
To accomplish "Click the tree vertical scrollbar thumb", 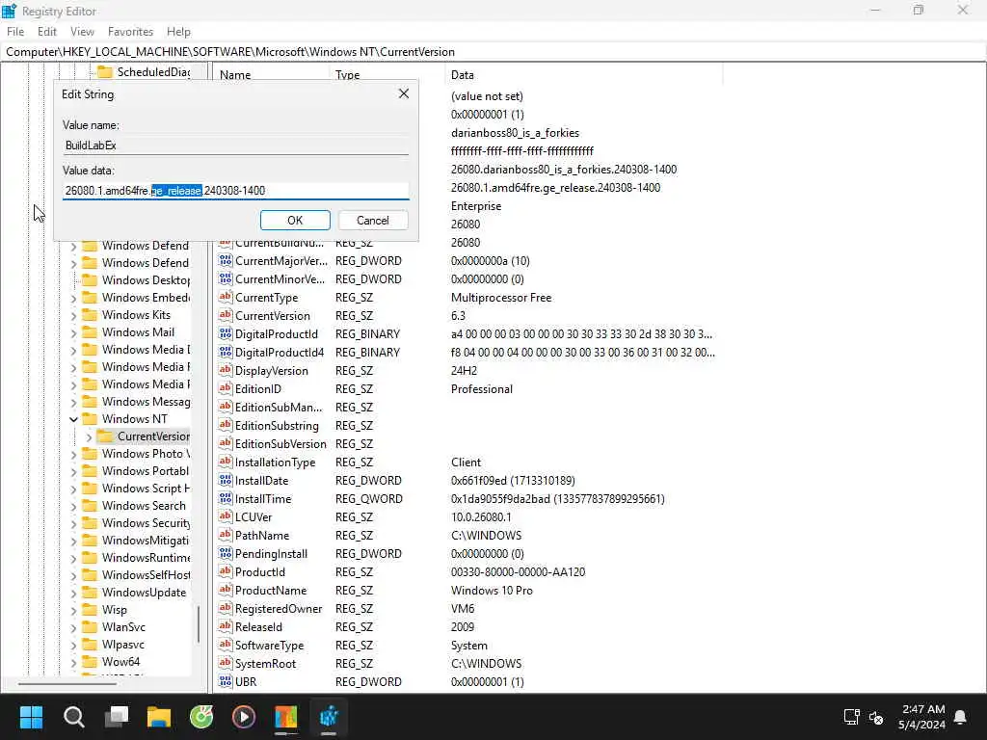I will tap(199, 623).
